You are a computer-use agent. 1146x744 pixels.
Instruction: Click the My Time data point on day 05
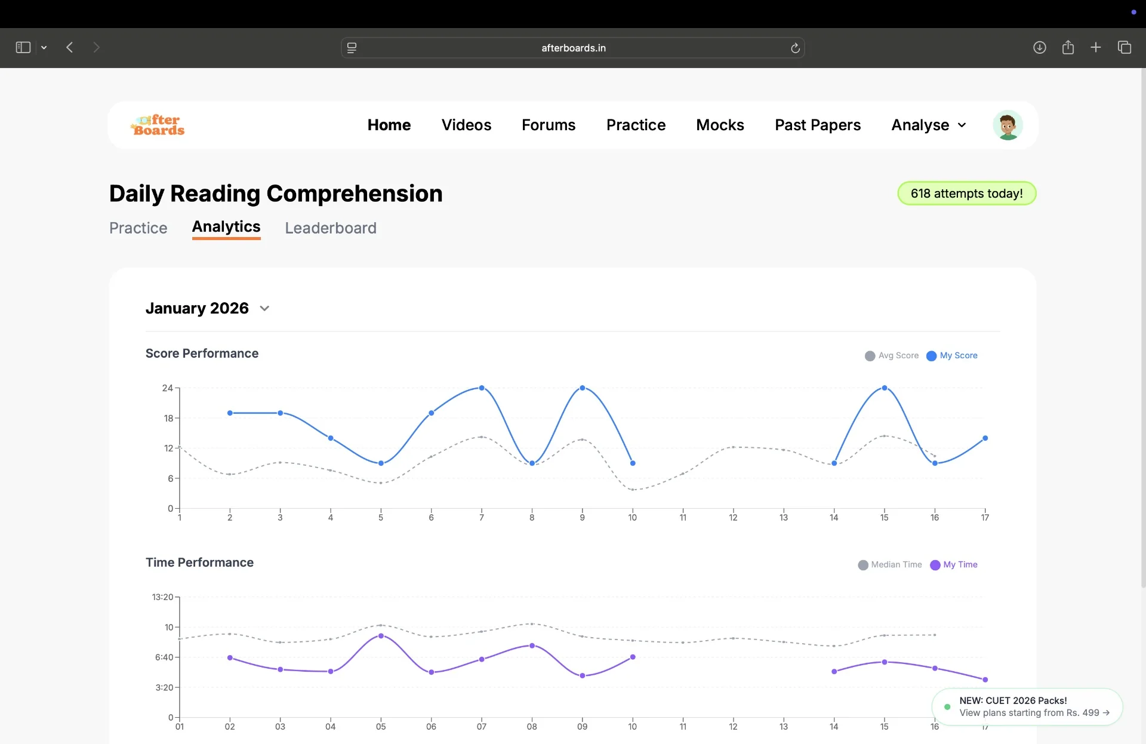click(x=381, y=636)
